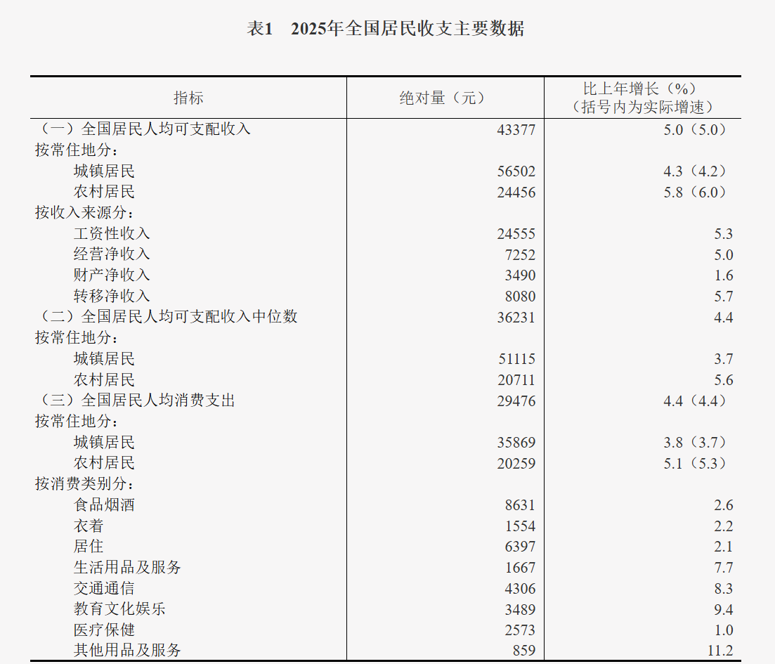Select the 指标 column header
Viewport: 775px width, 664px height.
coord(188,98)
